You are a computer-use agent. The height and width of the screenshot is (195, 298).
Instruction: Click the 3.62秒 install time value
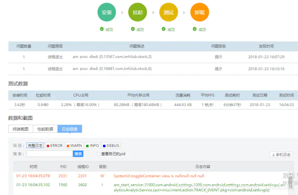[x=20, y=105]
